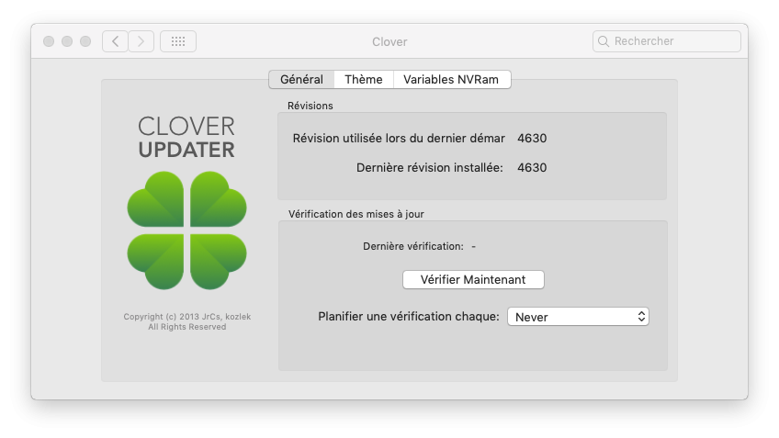Click the Planifier une vérification chaque label
This screenshot has height=438, width=779.
pos(409,316)
